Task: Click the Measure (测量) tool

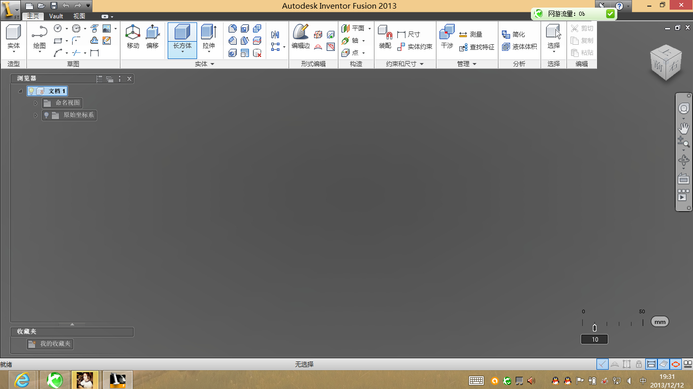Action: [x=470, y=35]
